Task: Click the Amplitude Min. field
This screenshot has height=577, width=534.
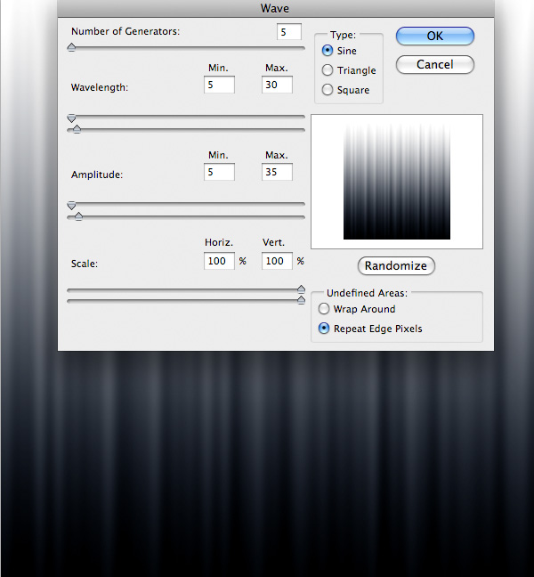Action: [219, 172]
